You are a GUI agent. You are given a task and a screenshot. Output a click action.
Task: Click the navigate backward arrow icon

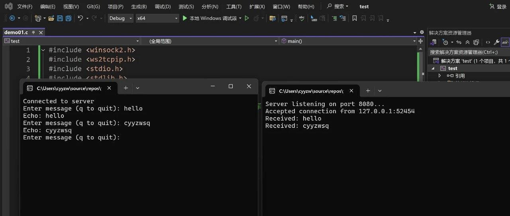(12, 18)
